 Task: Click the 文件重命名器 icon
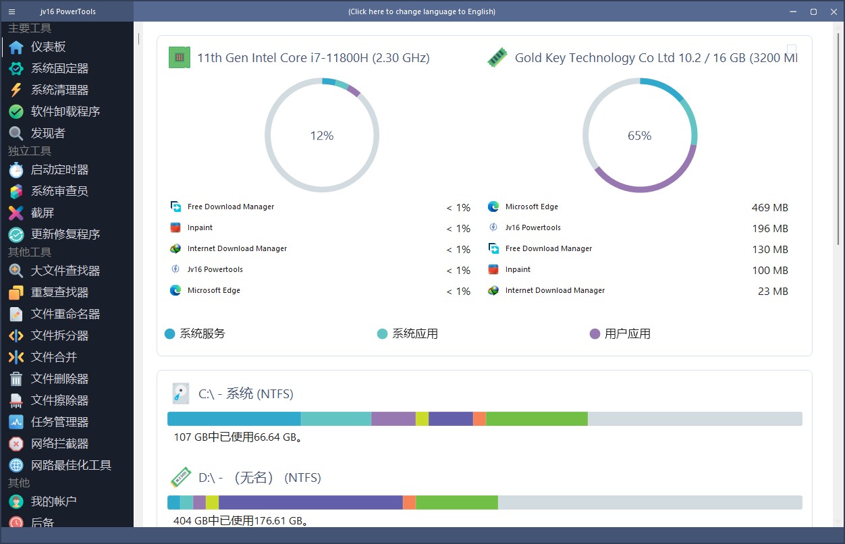(16, 315)
